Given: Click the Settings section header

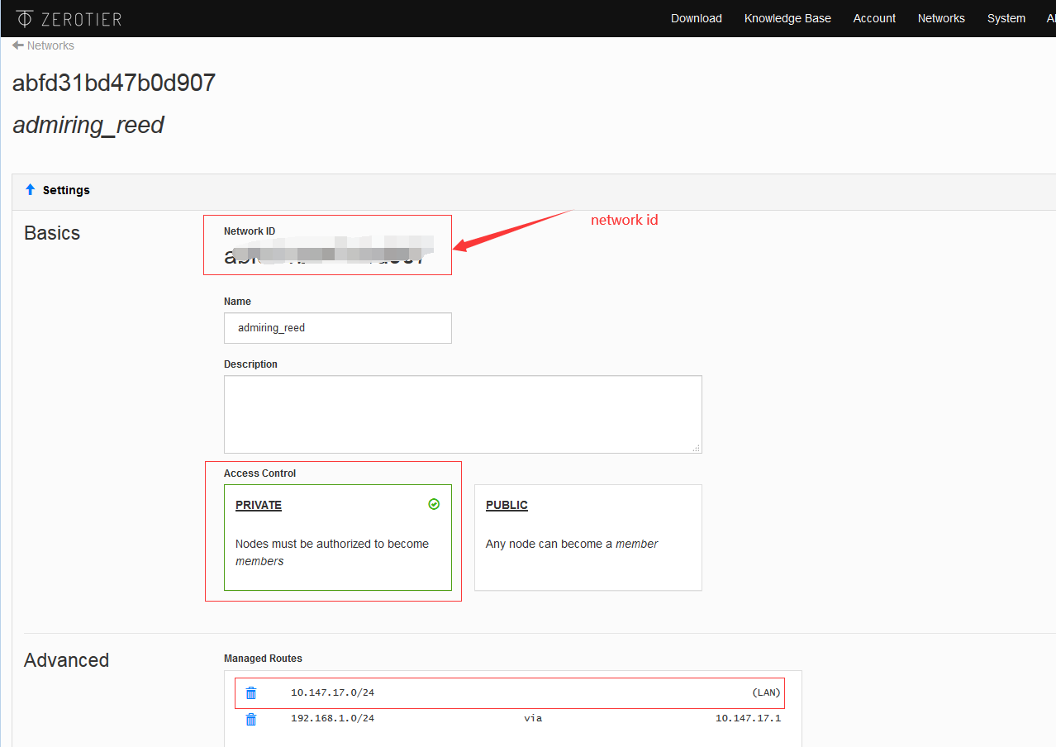Looking at the screenshot, I should click(x=66, y=190).
